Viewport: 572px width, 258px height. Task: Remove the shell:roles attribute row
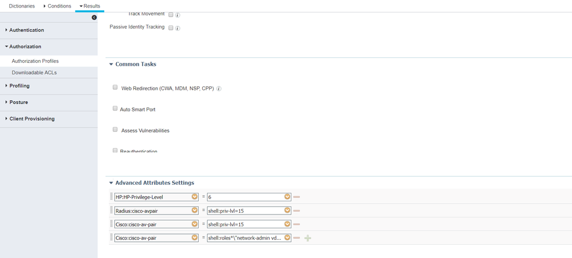(x=297, y=238)
